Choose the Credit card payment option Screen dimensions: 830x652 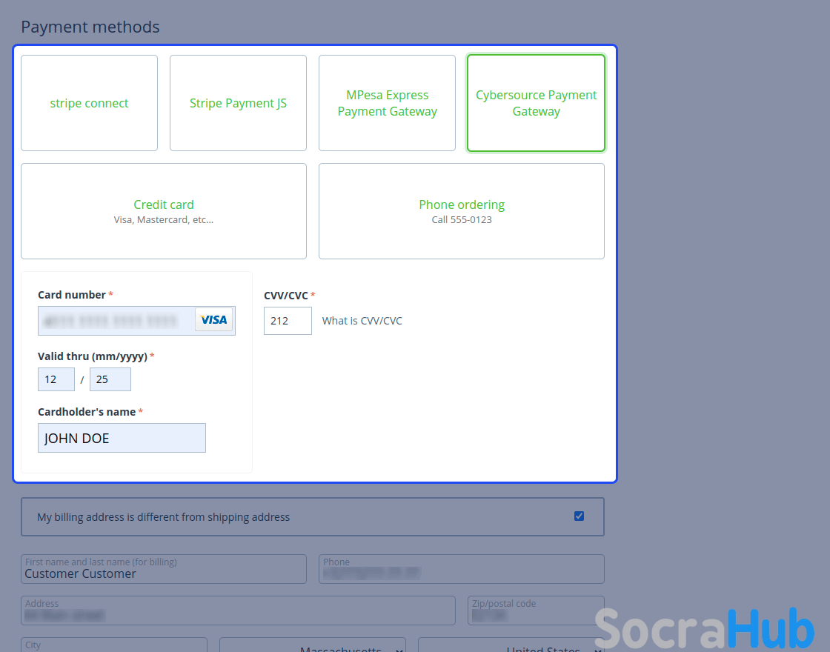point(163,211)
